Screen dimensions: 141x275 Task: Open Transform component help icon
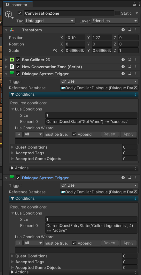click(x=123, y=30)
